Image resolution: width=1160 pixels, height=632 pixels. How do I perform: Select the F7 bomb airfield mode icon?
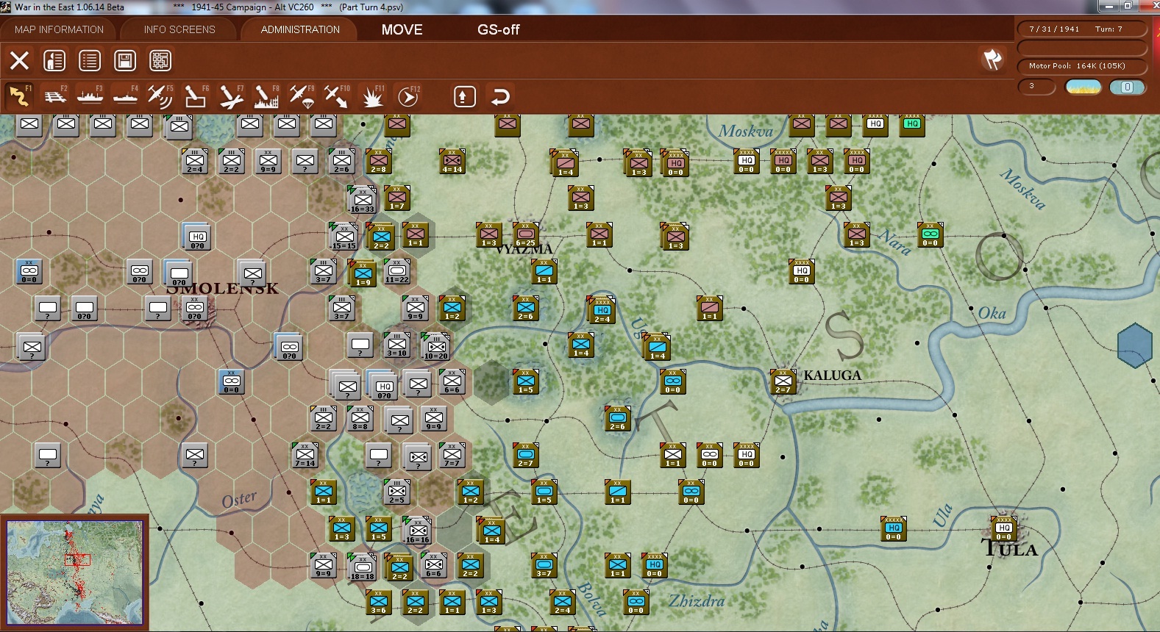pyautogui.click(x=231, y=96)
